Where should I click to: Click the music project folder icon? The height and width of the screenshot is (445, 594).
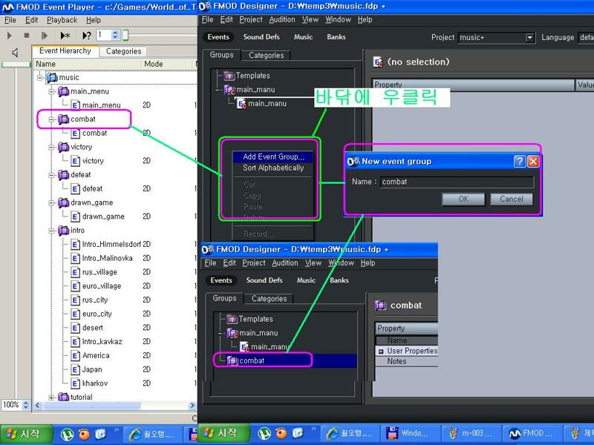[52, 78]
